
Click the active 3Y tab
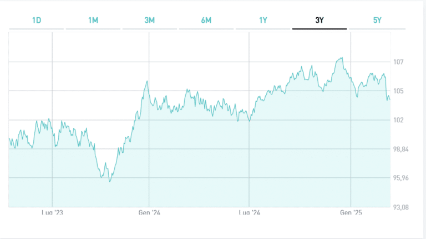pos(319,21)
